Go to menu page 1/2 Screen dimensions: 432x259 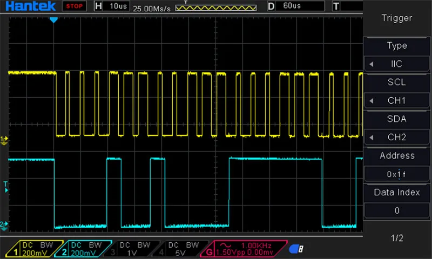coord(397,238)
